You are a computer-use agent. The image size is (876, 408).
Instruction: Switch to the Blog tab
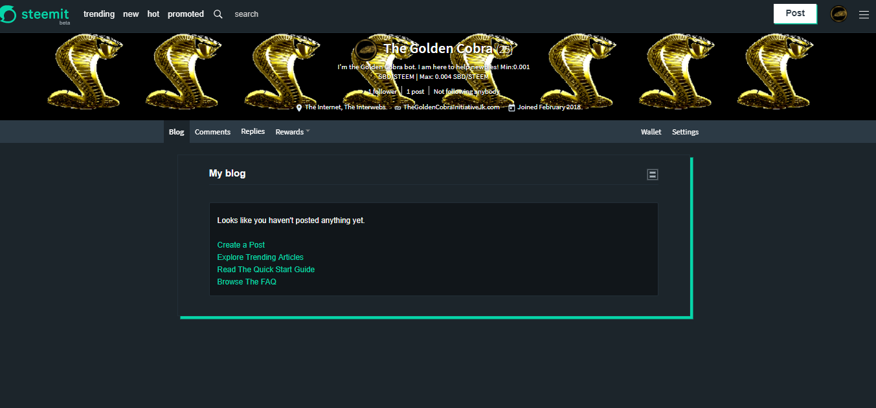177,132
